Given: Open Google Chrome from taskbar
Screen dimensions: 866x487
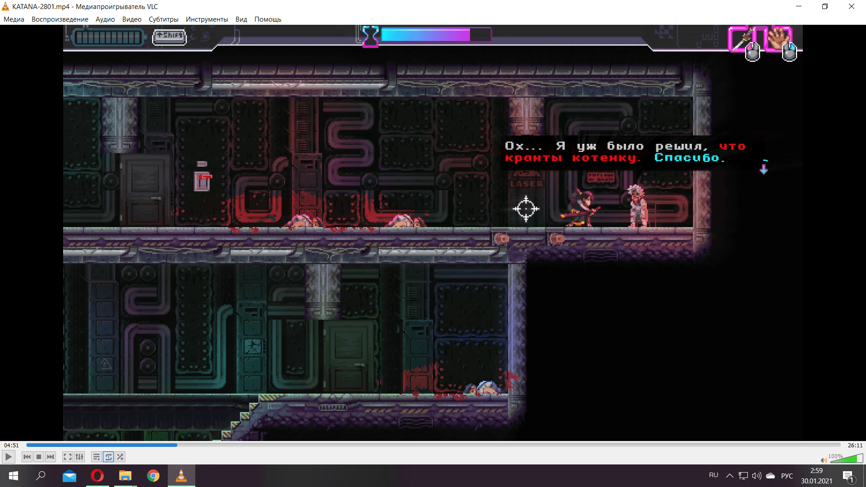Looking at the screenshot, I should 153,476.
